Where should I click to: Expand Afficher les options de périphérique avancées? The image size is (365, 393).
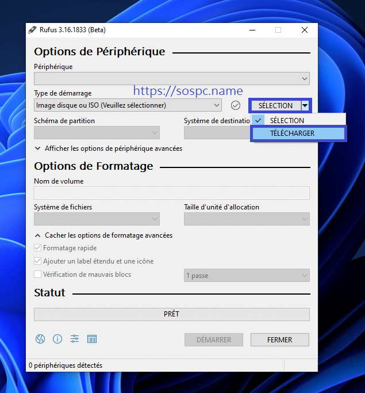click(108, 148)
